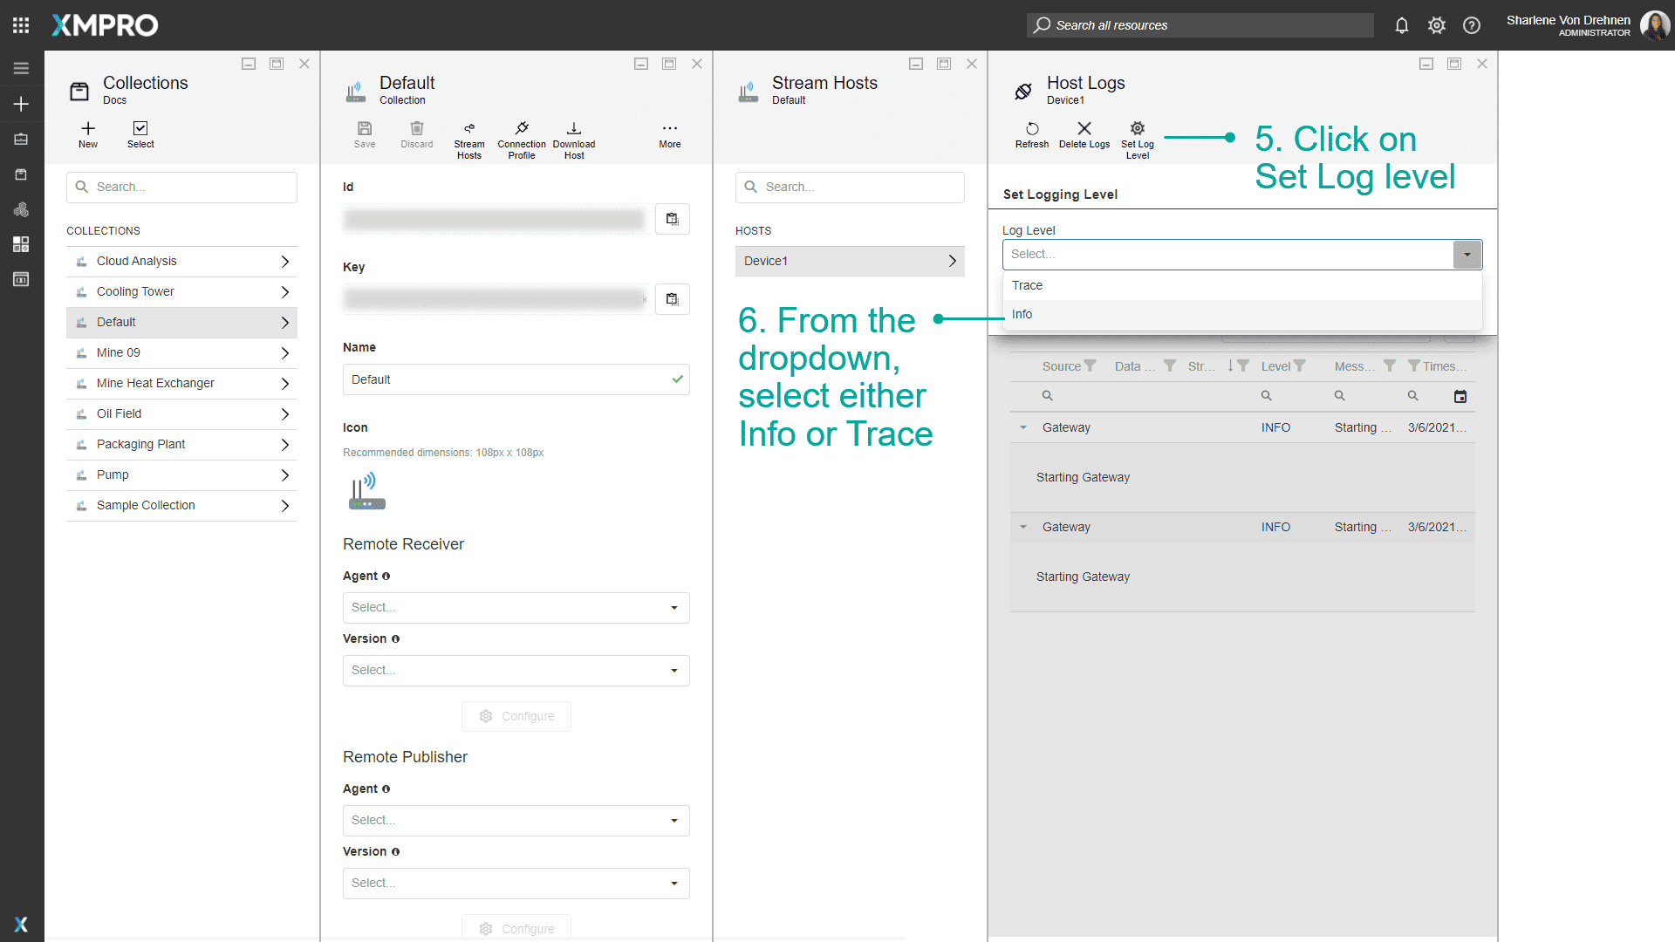Collapse the first Gateway log row
The width and height of the screenshot is (1675, 942).
[1022, 427]
